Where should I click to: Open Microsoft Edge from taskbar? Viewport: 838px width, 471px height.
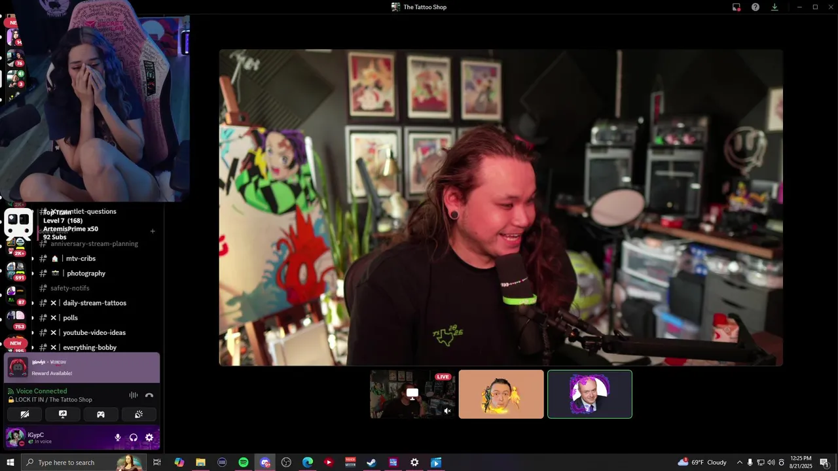(308, 462)
